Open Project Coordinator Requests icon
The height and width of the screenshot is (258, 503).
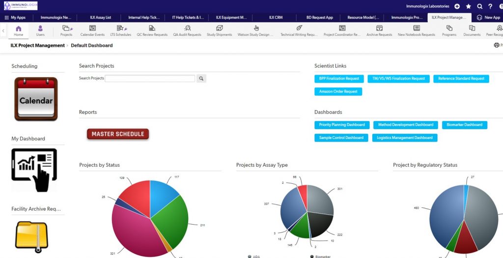(x=342, y=31)
